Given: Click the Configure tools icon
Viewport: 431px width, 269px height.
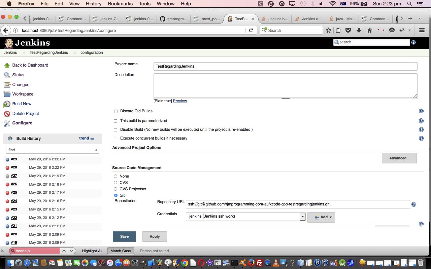Looking at the screenshot, I should coord(7,123).
